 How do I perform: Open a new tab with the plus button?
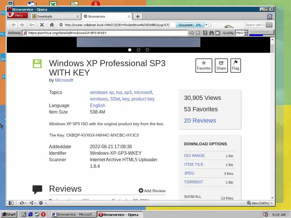pyautogui.click(x=138, y=16)
